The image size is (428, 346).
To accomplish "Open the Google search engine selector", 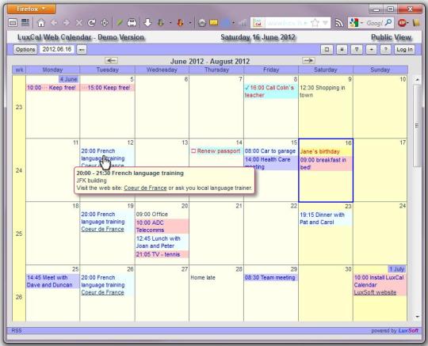I will pyautogui.click(x=355, y=23).
